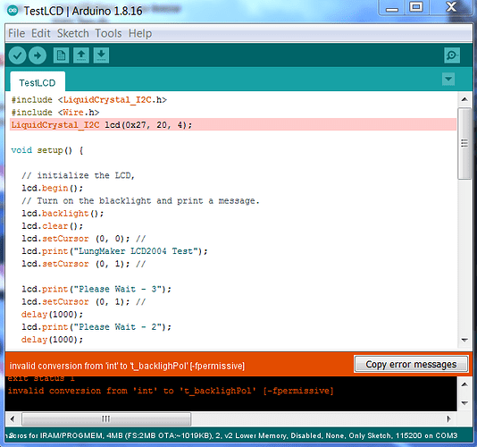The image size is (477, 447).
Task: Click the Arduino logo in title bar
Action: pyautogui.click(x=13, y=11)
